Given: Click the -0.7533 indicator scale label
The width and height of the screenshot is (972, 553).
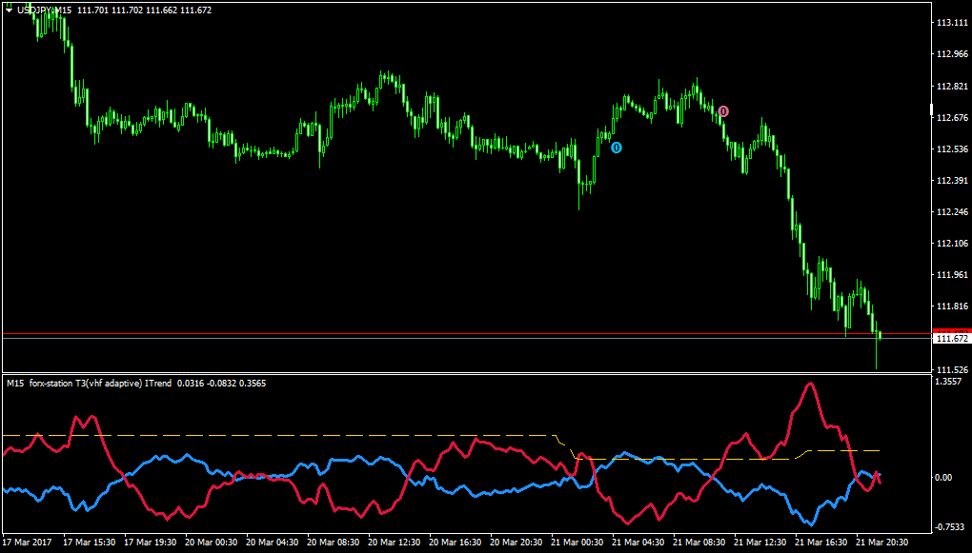Looking at the screenshot, I should pos(950,527).
